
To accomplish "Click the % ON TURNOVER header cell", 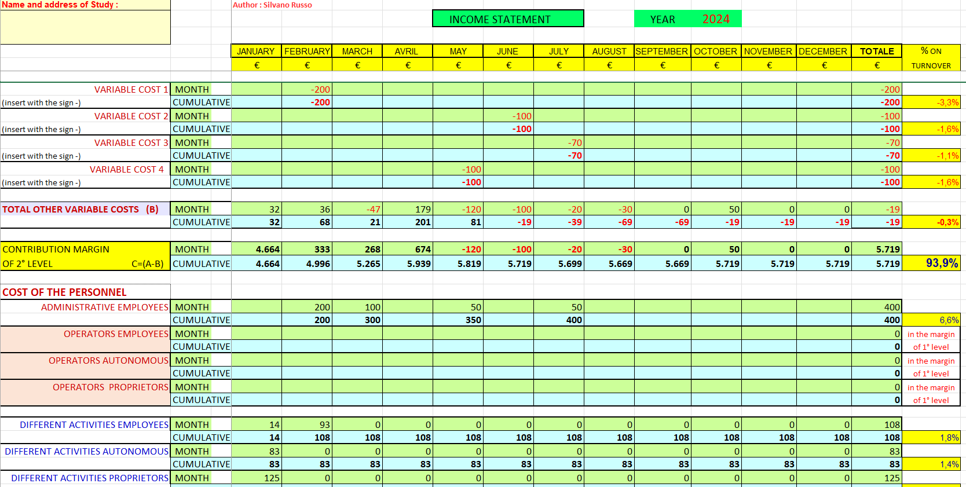I will coord(931,58).
